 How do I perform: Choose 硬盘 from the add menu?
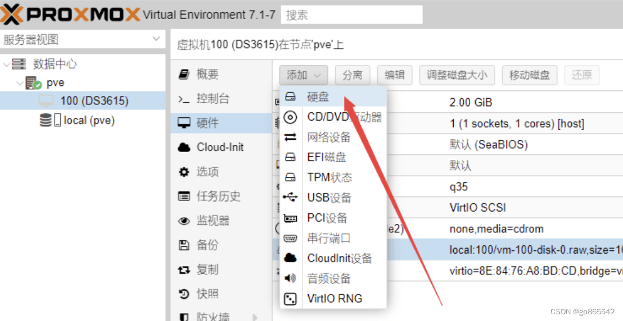333,97
